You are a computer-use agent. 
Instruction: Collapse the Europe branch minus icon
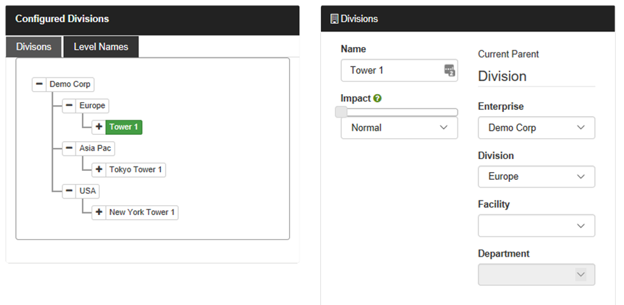point(69,105)
